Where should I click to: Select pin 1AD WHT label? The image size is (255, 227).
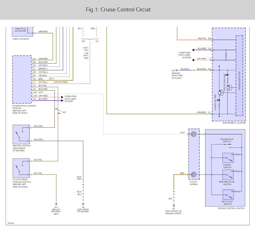coord(38,93)
